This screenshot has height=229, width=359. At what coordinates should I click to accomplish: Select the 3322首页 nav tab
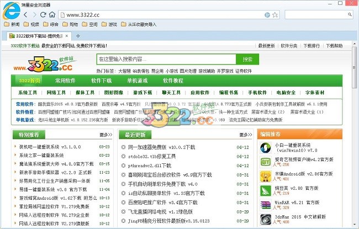[29, 81]
